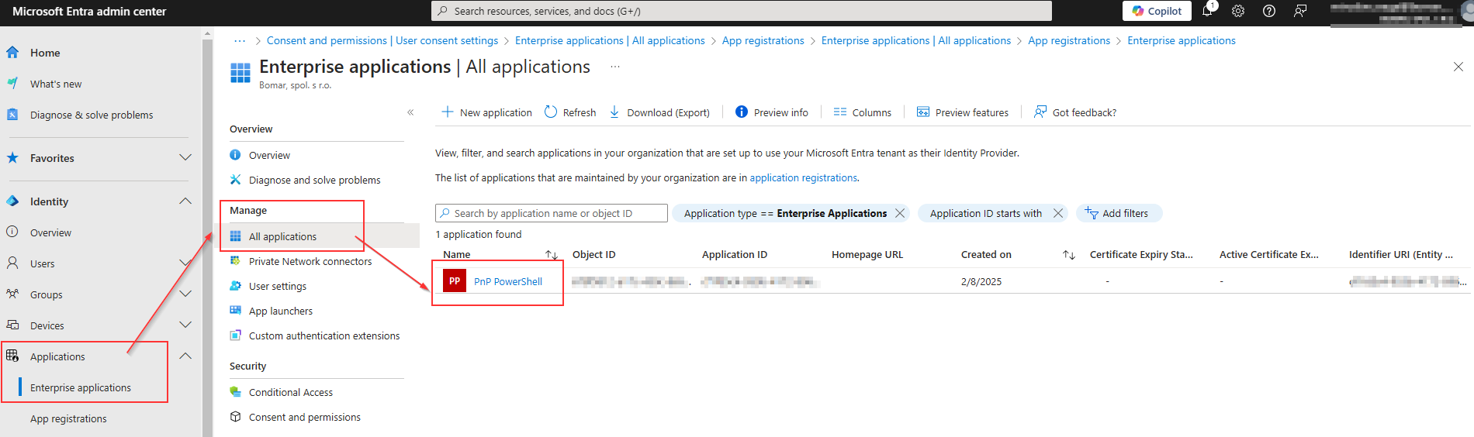This screenshot has height=437, width=1474.
Task: Open Diagnose and solve problems in resource menu
Action: tap(314, 180)
